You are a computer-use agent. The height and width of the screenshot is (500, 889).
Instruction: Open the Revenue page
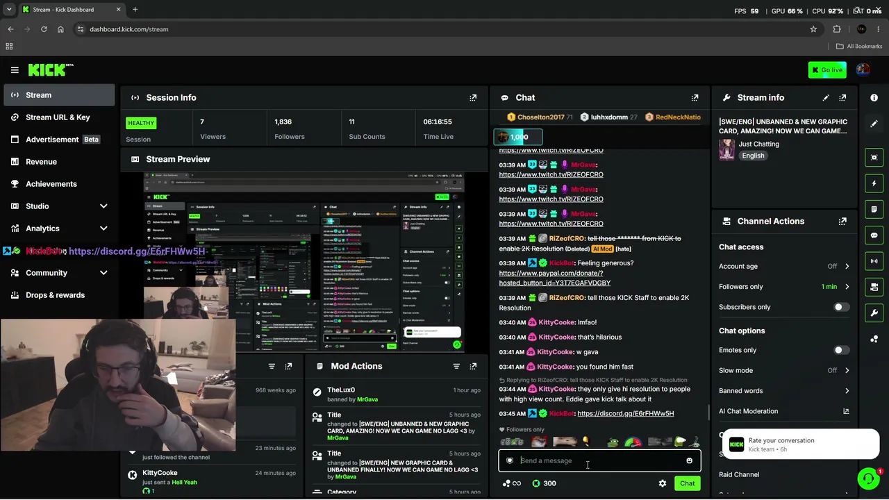coord(59,162)
